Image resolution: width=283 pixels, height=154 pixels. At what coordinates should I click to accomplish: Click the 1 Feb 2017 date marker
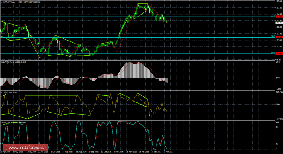click(169, 152)
